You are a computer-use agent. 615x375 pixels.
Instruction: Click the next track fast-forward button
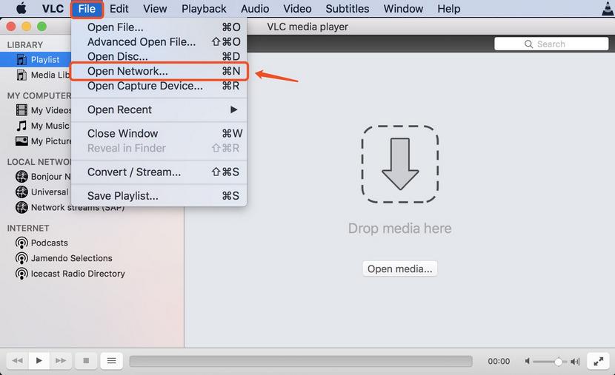click(61, 360)
